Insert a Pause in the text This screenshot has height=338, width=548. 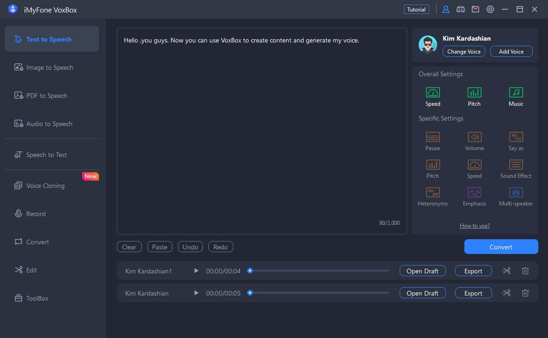point(432,141)
